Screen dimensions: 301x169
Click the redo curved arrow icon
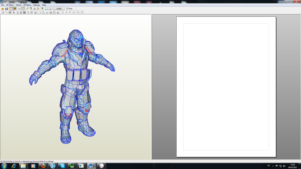(x=35, y=12)
